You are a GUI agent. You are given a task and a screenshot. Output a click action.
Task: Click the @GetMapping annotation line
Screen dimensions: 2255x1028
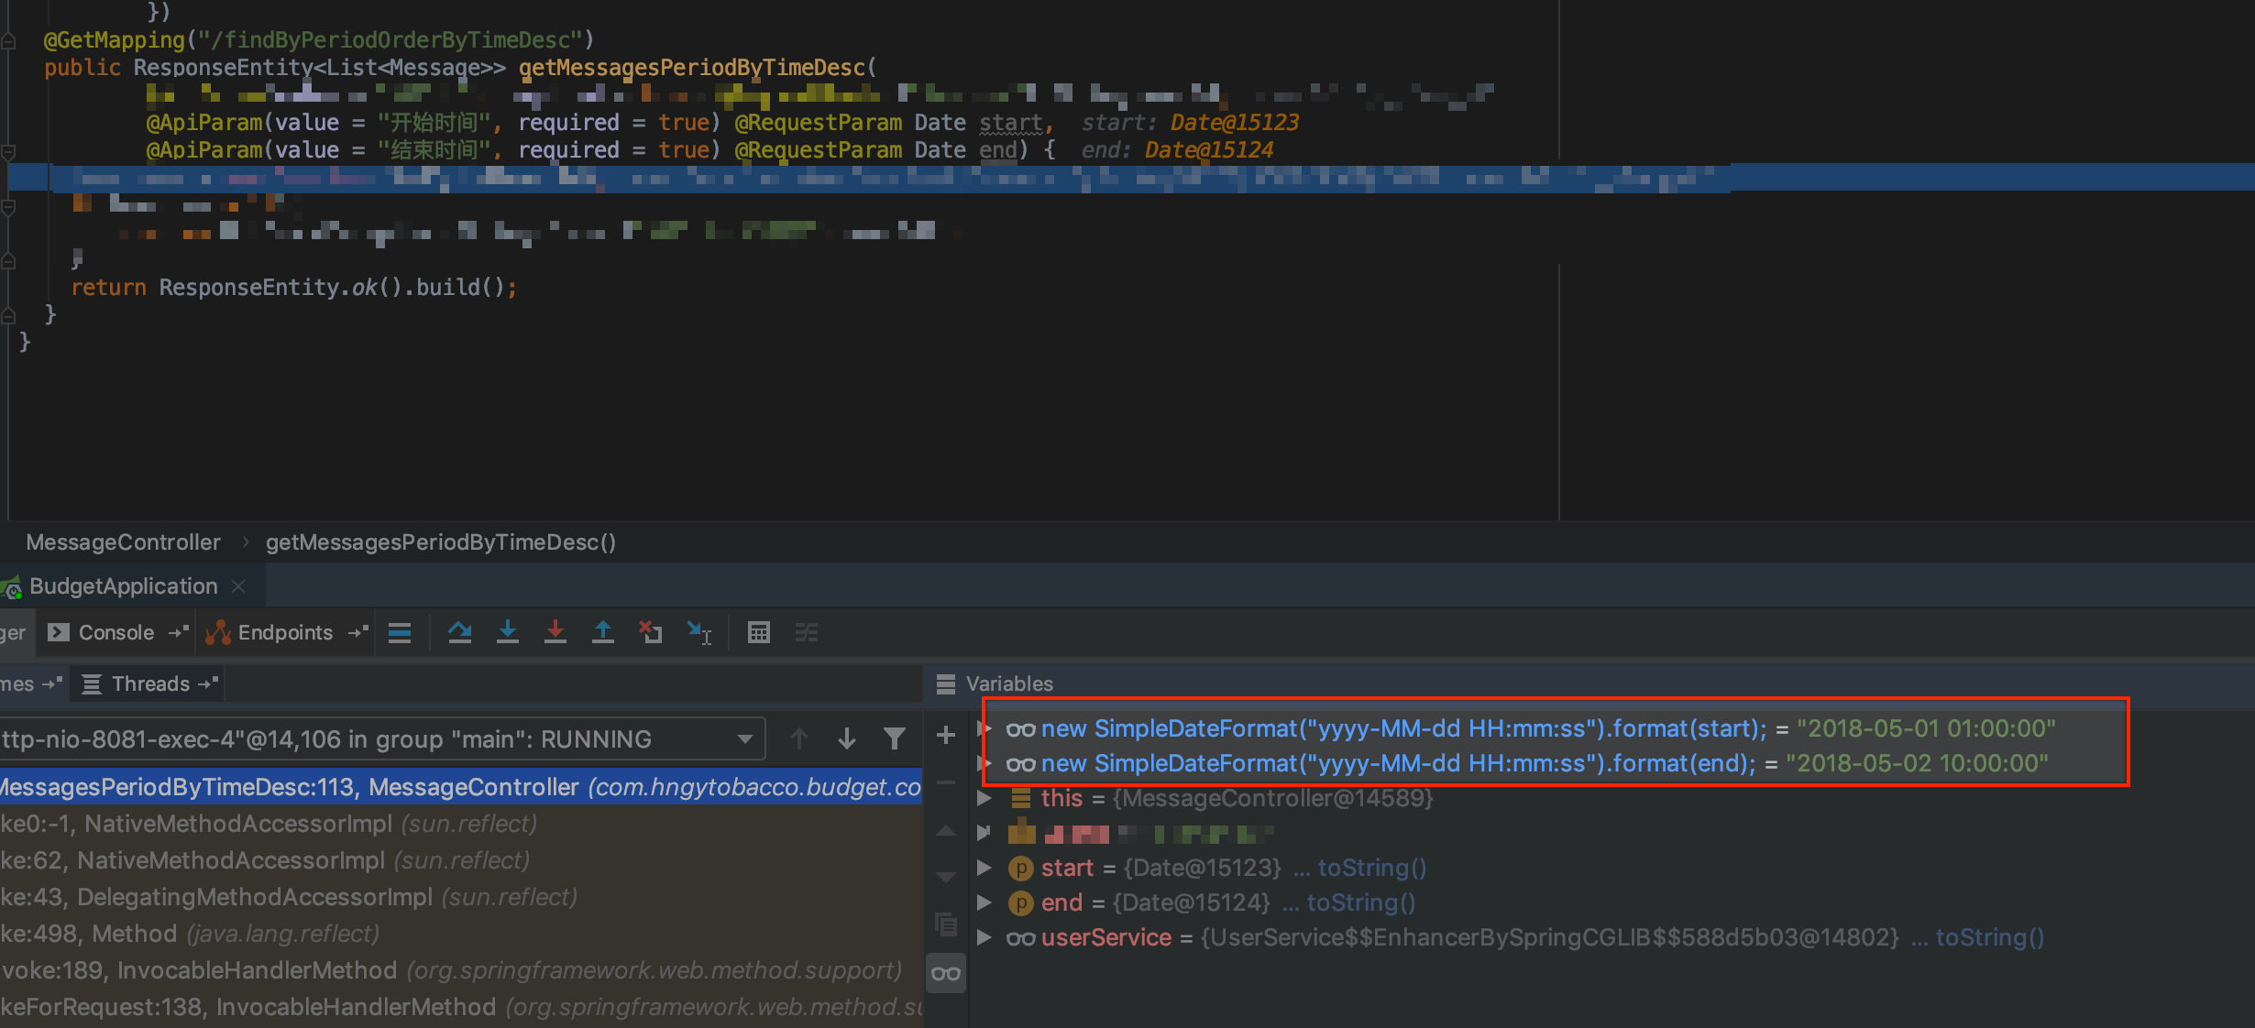(319, 40)
